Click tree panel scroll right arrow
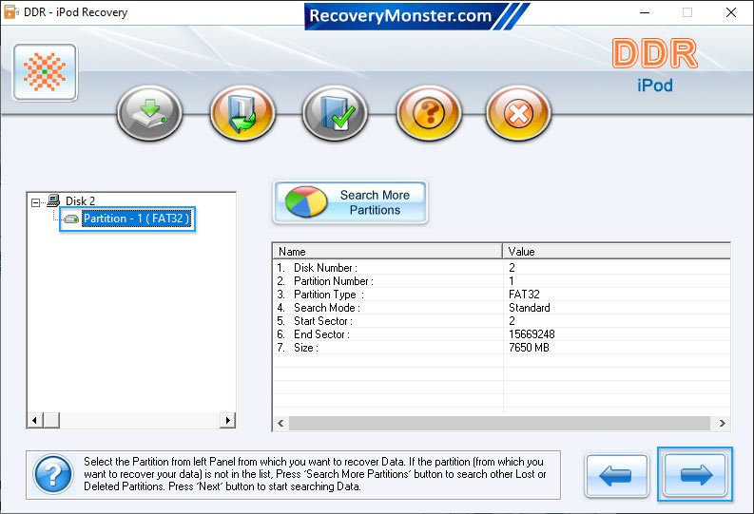The width and height of the screenshot is (754, 514). pyautogui.click(x=228, y=420)
